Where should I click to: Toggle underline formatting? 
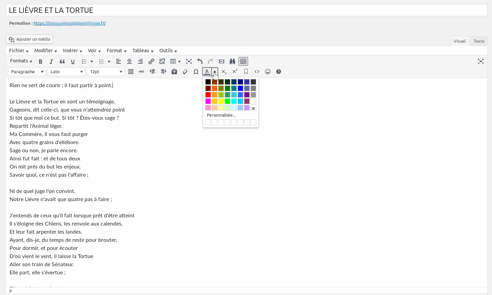click(x=73, y=61)
